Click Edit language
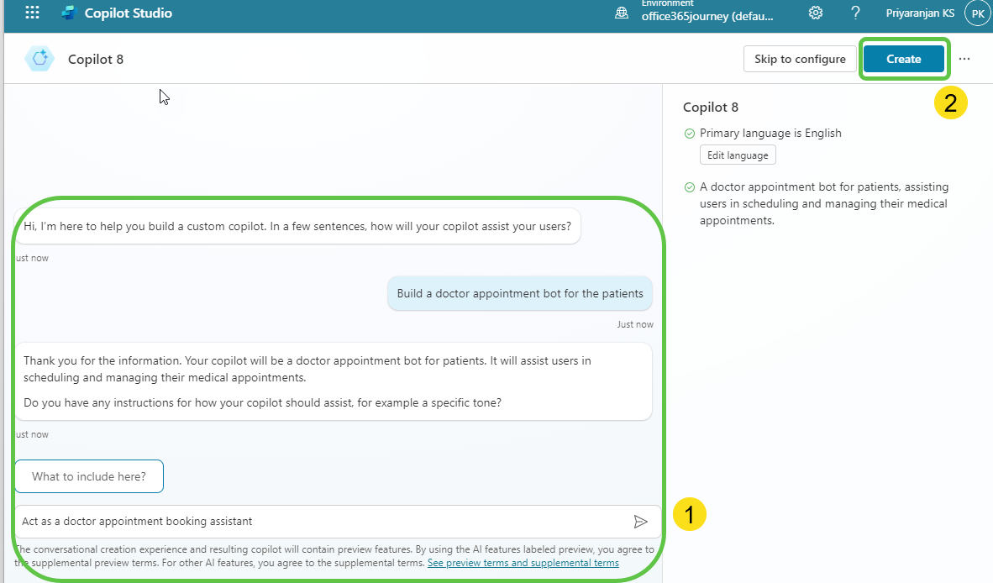The height and width of the screenshot is (583, 993). tap(737, 155)
